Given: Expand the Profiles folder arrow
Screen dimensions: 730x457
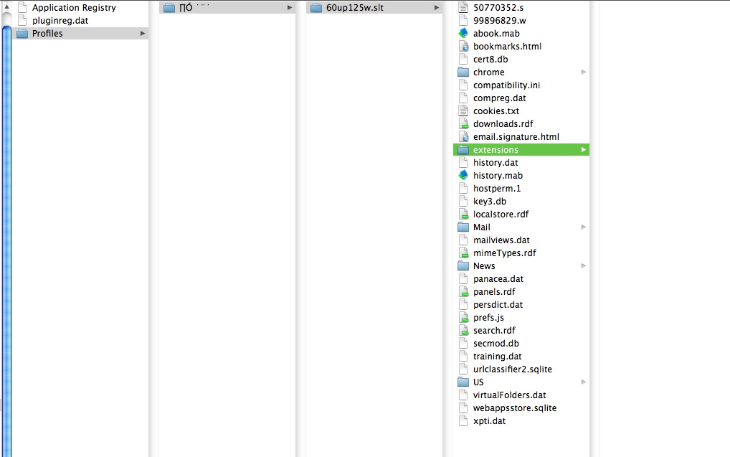Looking at the screenshot, I should pyautogui.click(x=143, y=34).
